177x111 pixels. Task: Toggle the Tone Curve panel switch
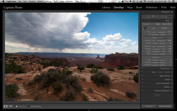[142, 68]
